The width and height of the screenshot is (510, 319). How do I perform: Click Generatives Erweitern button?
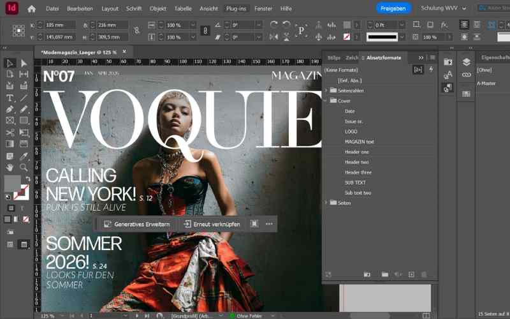pos(137,224)
